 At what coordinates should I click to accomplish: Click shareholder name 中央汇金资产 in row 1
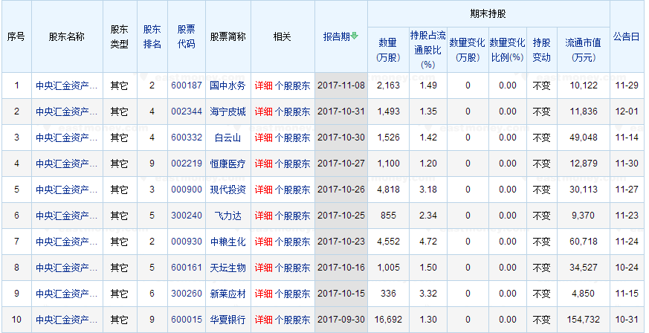(x=66, y=85)
